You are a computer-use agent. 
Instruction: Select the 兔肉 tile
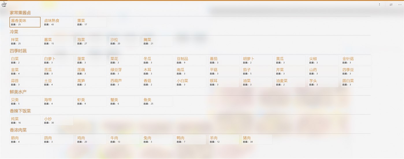click(x=158, y=139)
